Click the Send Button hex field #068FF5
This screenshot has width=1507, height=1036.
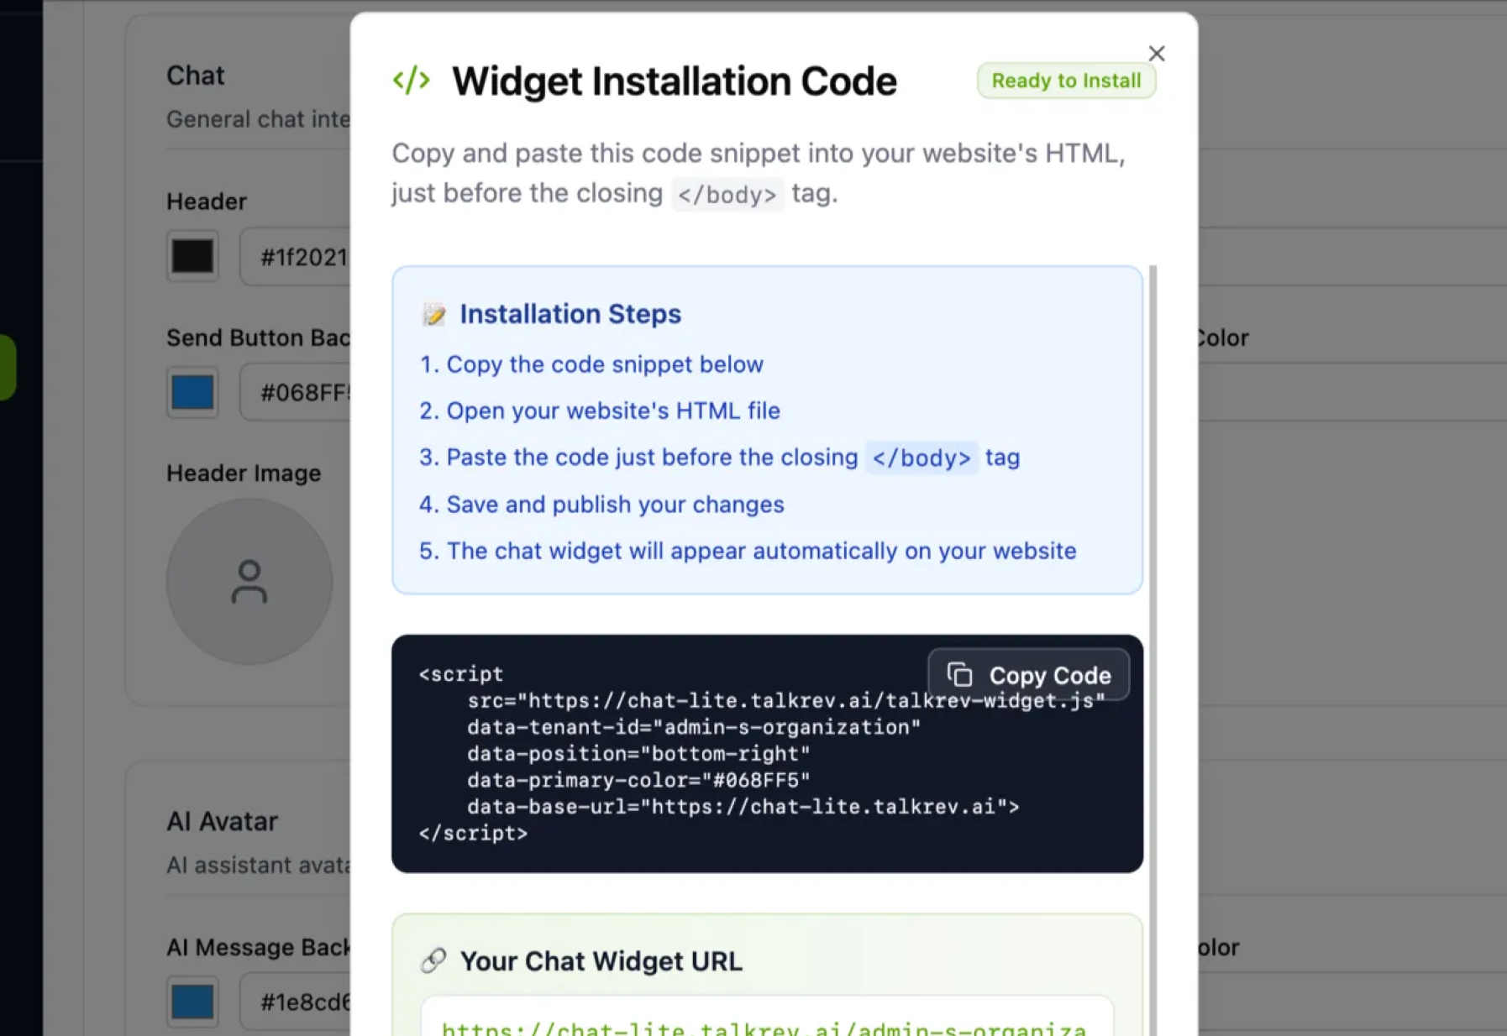296,392
